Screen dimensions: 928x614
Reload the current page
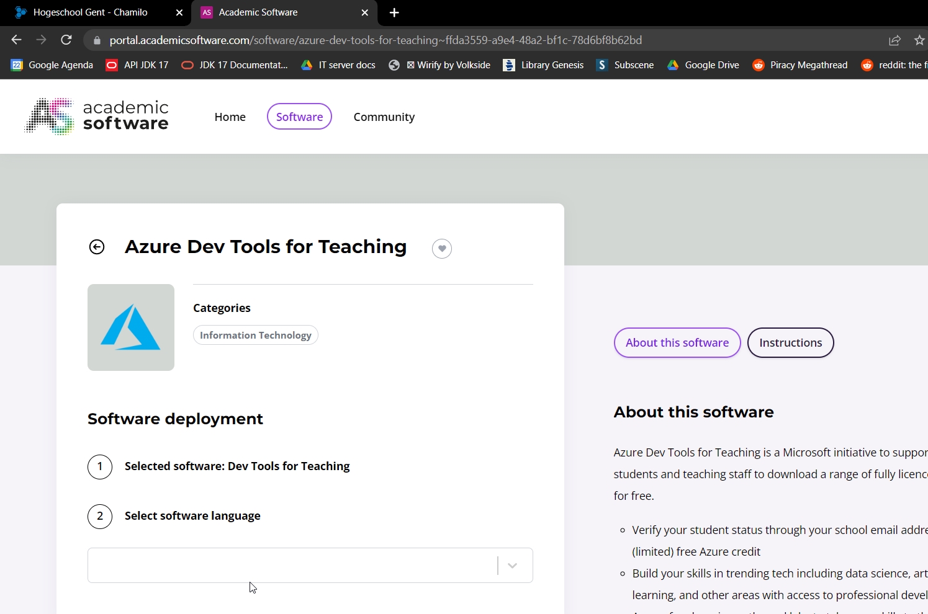click(66, 40)
